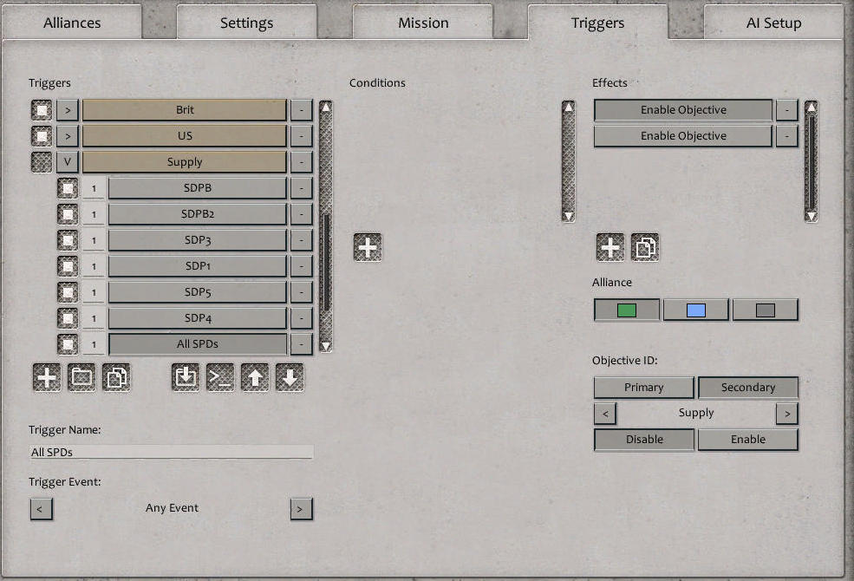Select the SDP3 trigger row
The height and width of the screenshot is (581, 854).
click(x=197, y=240)
